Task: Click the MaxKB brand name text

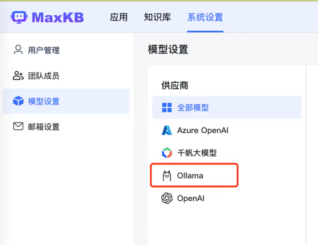Action: 58,18
